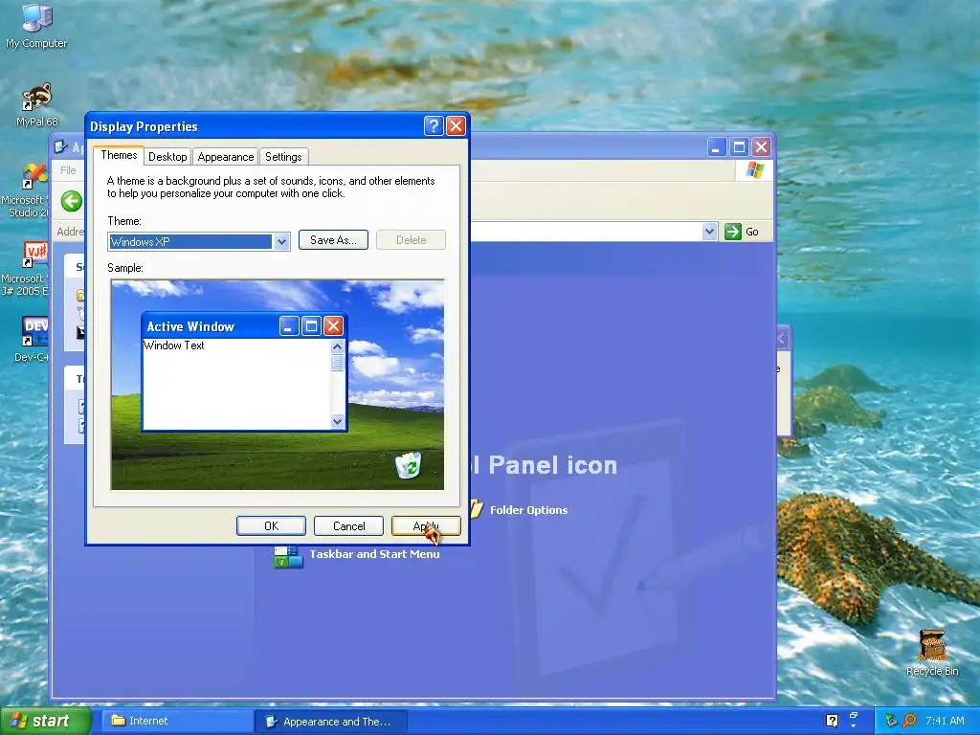Screen dimensions: 980x735
Task: Select the Recycle Bin treasure chest icon
Action: pos(932,653)
